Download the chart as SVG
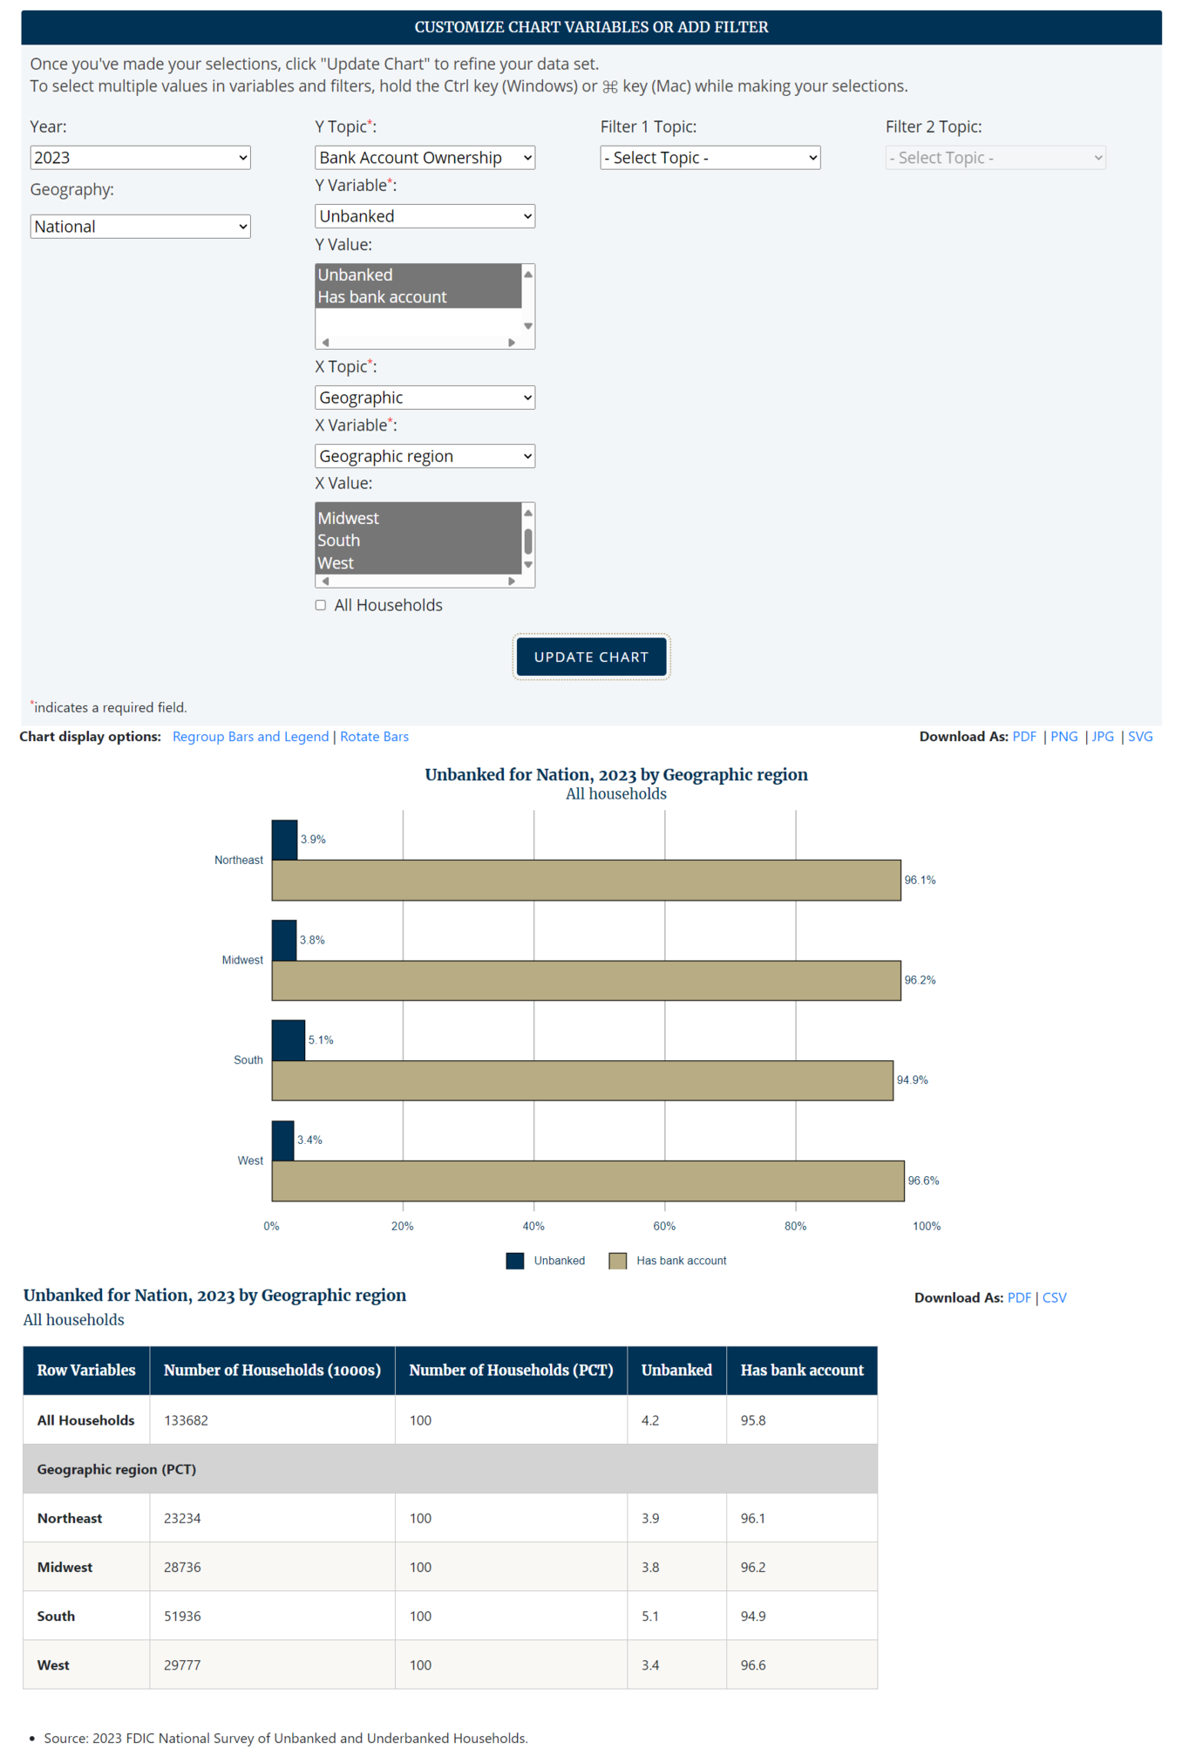 pos(1139,737)
